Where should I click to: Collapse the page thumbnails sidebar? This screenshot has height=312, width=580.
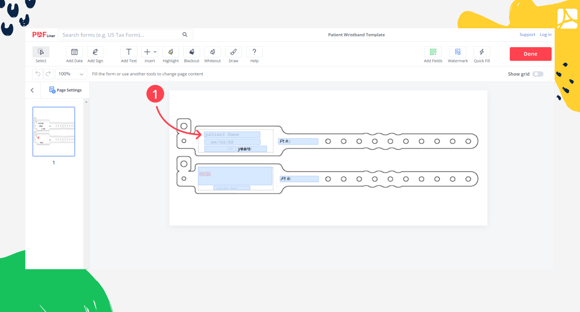pyautogui.click(x=32, y=90)
